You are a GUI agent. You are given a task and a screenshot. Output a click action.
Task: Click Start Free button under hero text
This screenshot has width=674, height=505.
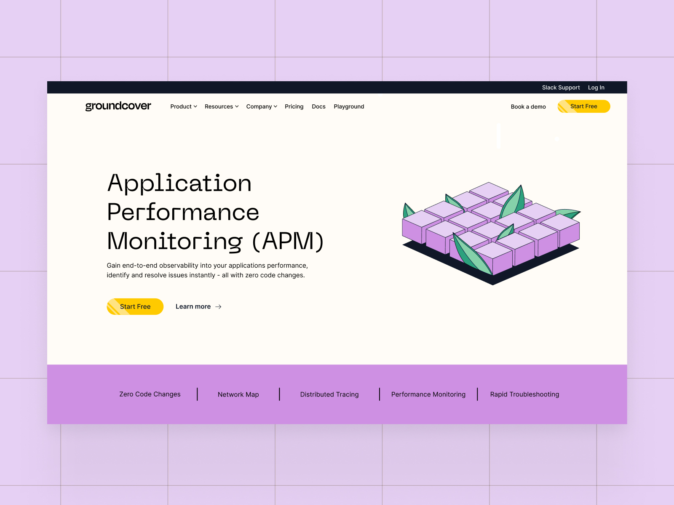(x=135, y=307)
